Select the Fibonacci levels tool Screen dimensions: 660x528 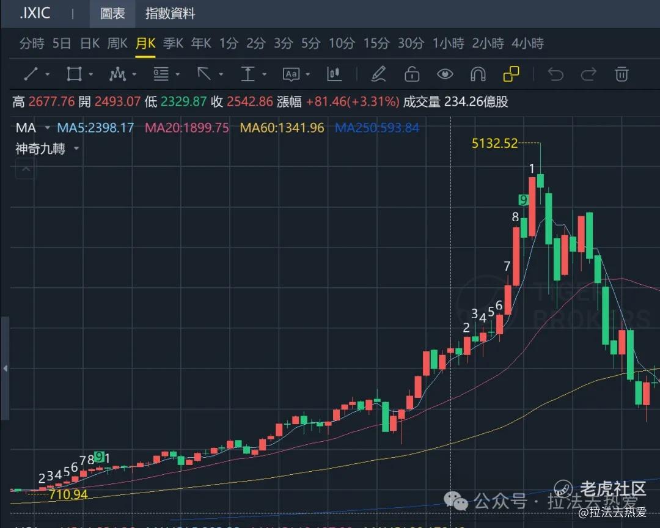tap(161, 74)
